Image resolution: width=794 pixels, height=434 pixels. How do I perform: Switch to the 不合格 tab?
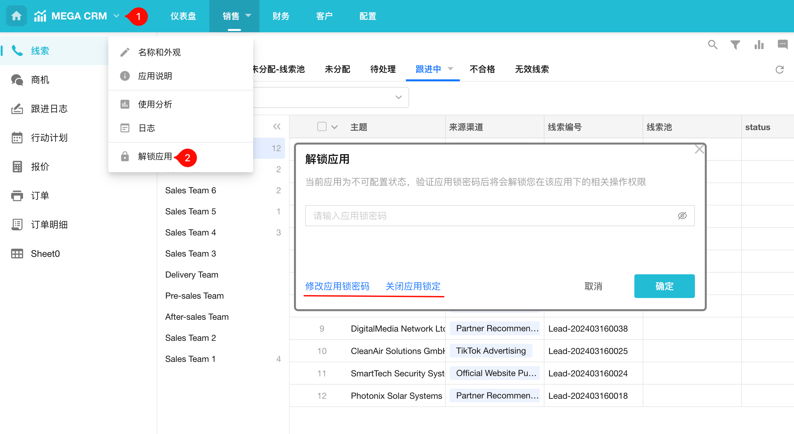tap(482, 69)
